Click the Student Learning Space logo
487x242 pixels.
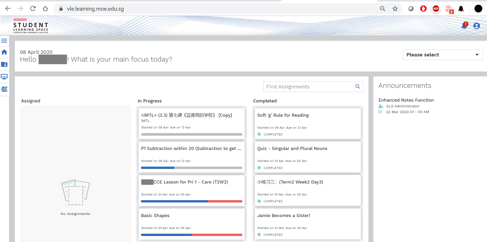[x=31, y=26]
